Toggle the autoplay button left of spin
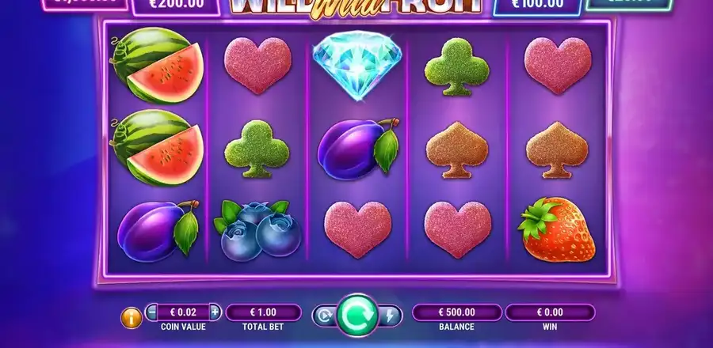713x348 pixels. click(x=325, y=316)
